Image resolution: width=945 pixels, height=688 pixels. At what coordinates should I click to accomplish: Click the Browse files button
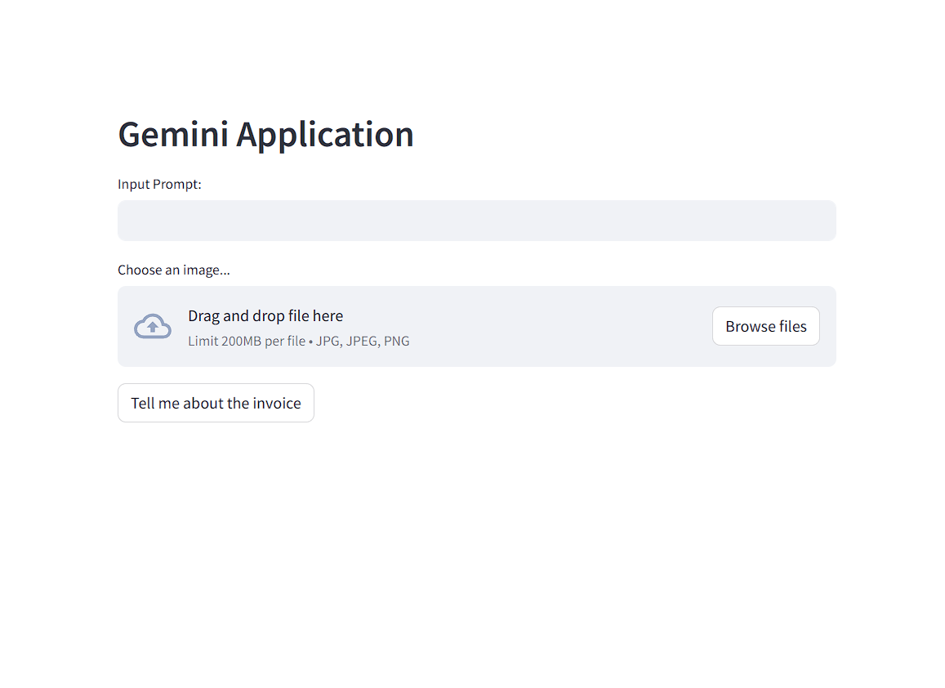(765, 326)
